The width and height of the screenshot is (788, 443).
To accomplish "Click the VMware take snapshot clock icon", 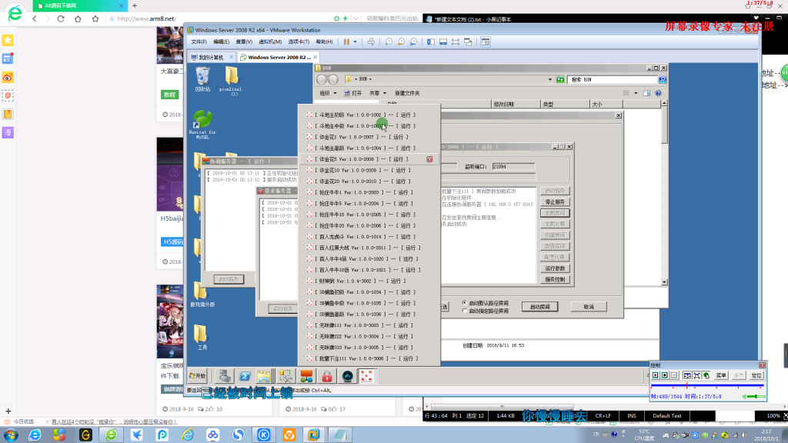I will pyautogui.click(x=389, y=42).
